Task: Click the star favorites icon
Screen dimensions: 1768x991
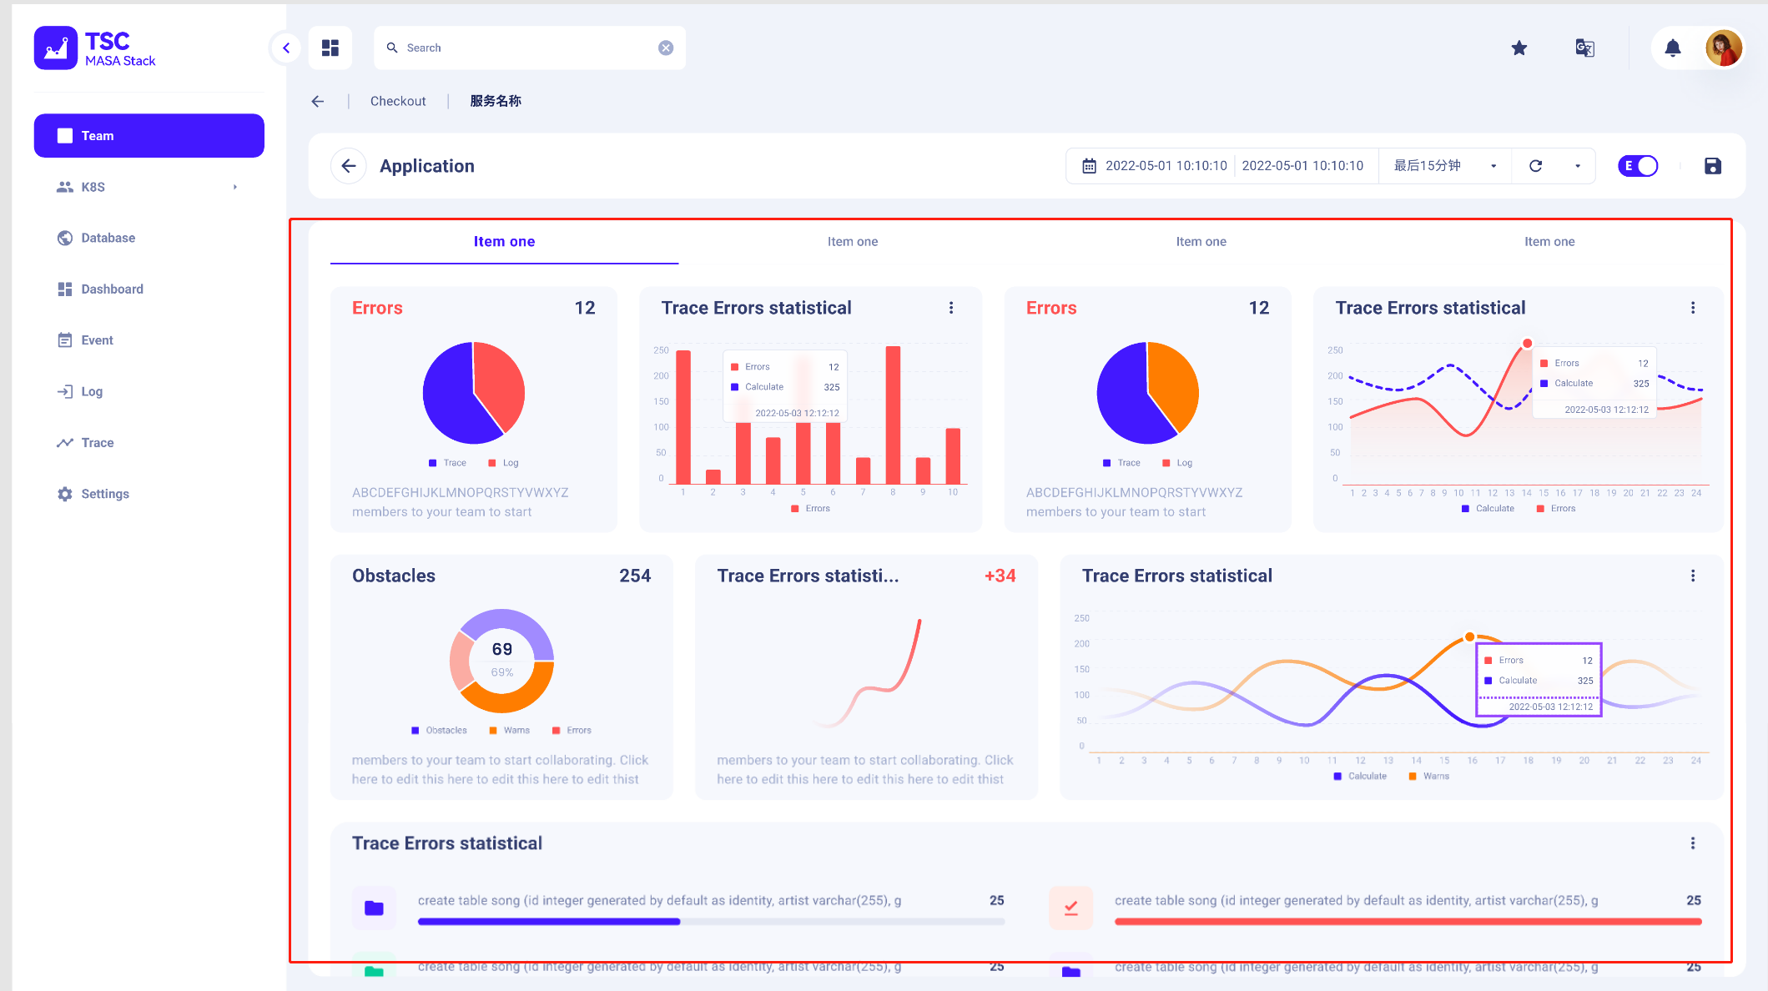Action: (1519, 48)
